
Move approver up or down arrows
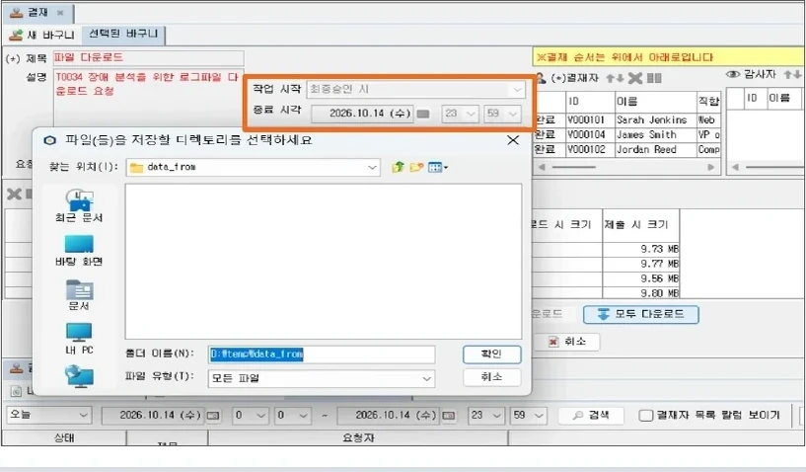[615, 78]
